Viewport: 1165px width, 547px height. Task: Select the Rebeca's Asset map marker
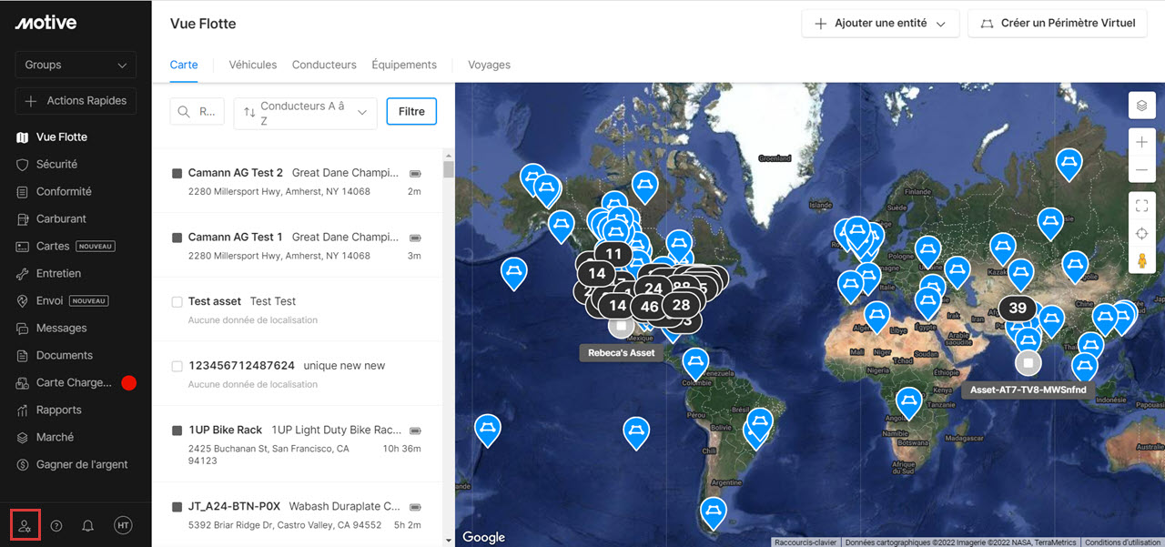tap(622, 326)
